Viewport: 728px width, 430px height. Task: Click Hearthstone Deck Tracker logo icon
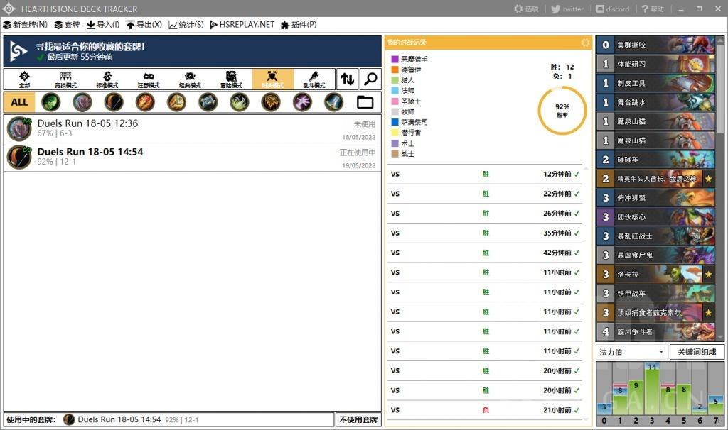pos(9,9)
